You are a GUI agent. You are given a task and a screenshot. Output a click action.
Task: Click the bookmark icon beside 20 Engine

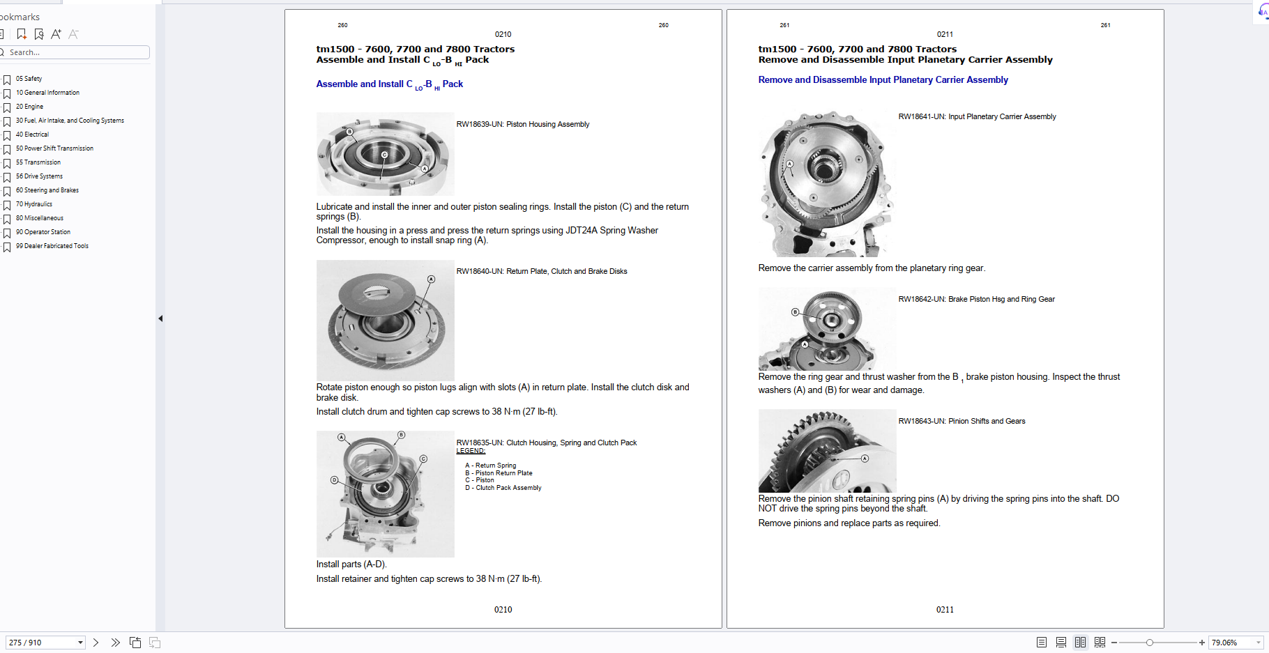(7, 108)
